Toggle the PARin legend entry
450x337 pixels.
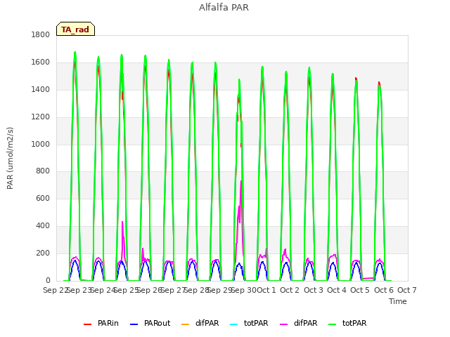click(x=101, y=323)
